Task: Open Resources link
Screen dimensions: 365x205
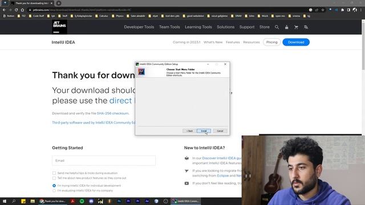Action: [x=252, y=42]
